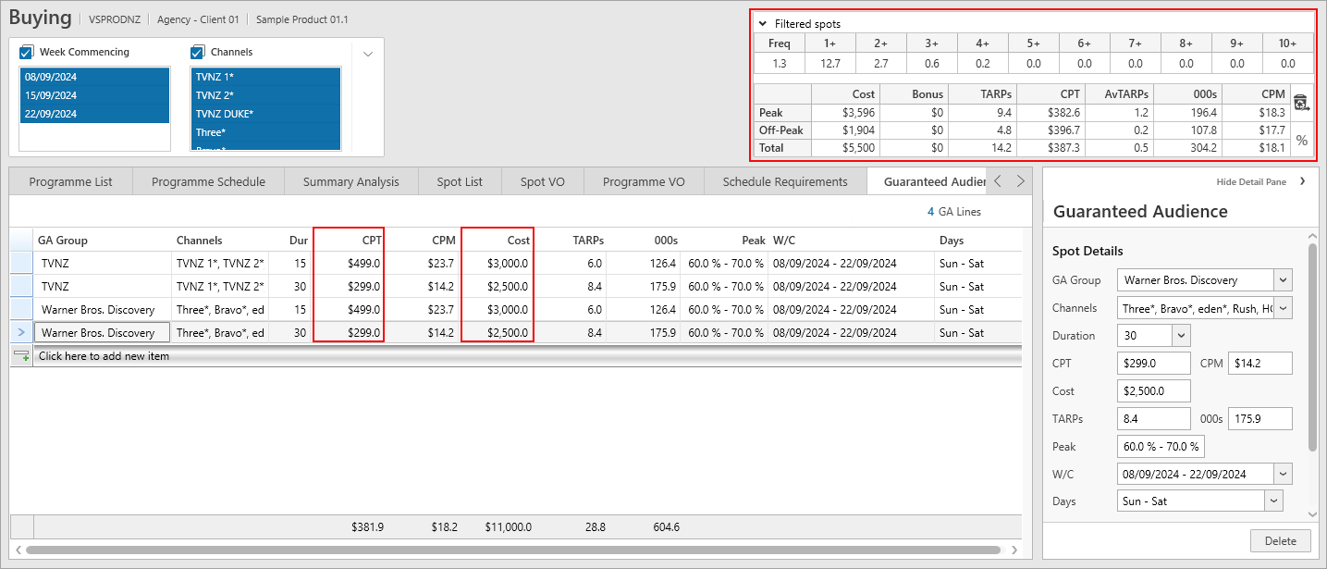The width and height of the screenshot is (1327, 569).
Task: Open the Summary Analysis tab
Action: pos(351,181)
